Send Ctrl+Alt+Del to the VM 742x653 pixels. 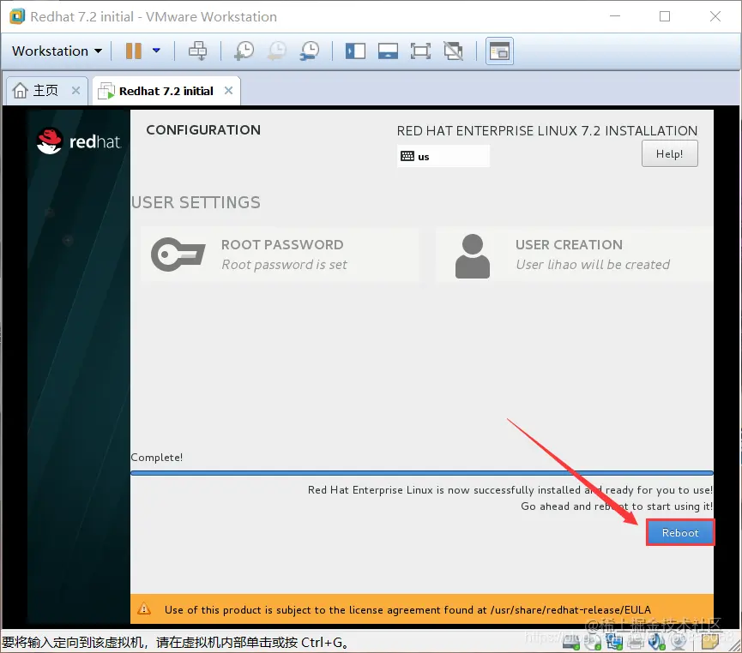[198, 51]
